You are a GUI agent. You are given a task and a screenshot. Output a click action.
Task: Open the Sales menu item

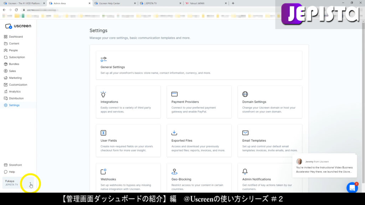click(x=12, y=71)
